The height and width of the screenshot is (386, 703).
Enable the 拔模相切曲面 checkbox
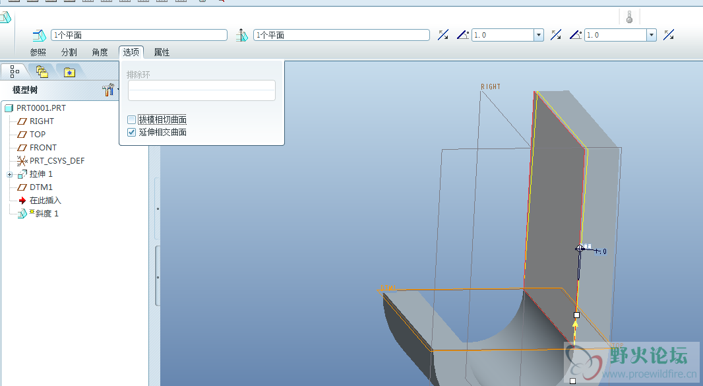[131, 120]
